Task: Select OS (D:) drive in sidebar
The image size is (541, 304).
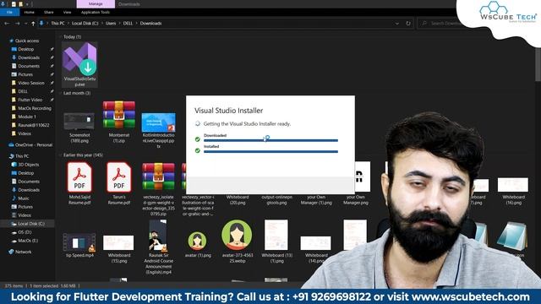Action: tap(25, 232)
